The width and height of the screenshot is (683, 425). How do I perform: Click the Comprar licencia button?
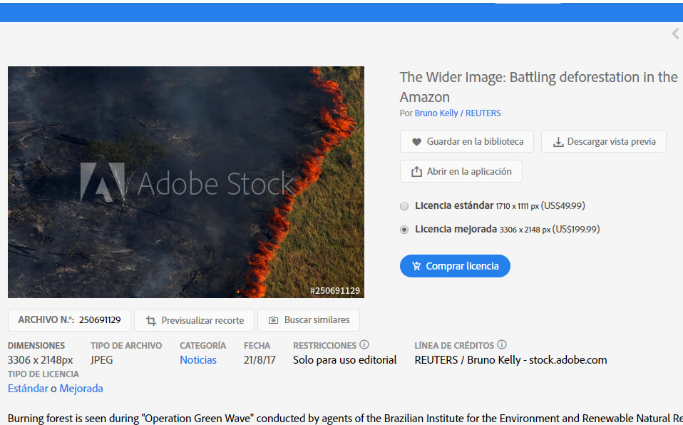455,266
